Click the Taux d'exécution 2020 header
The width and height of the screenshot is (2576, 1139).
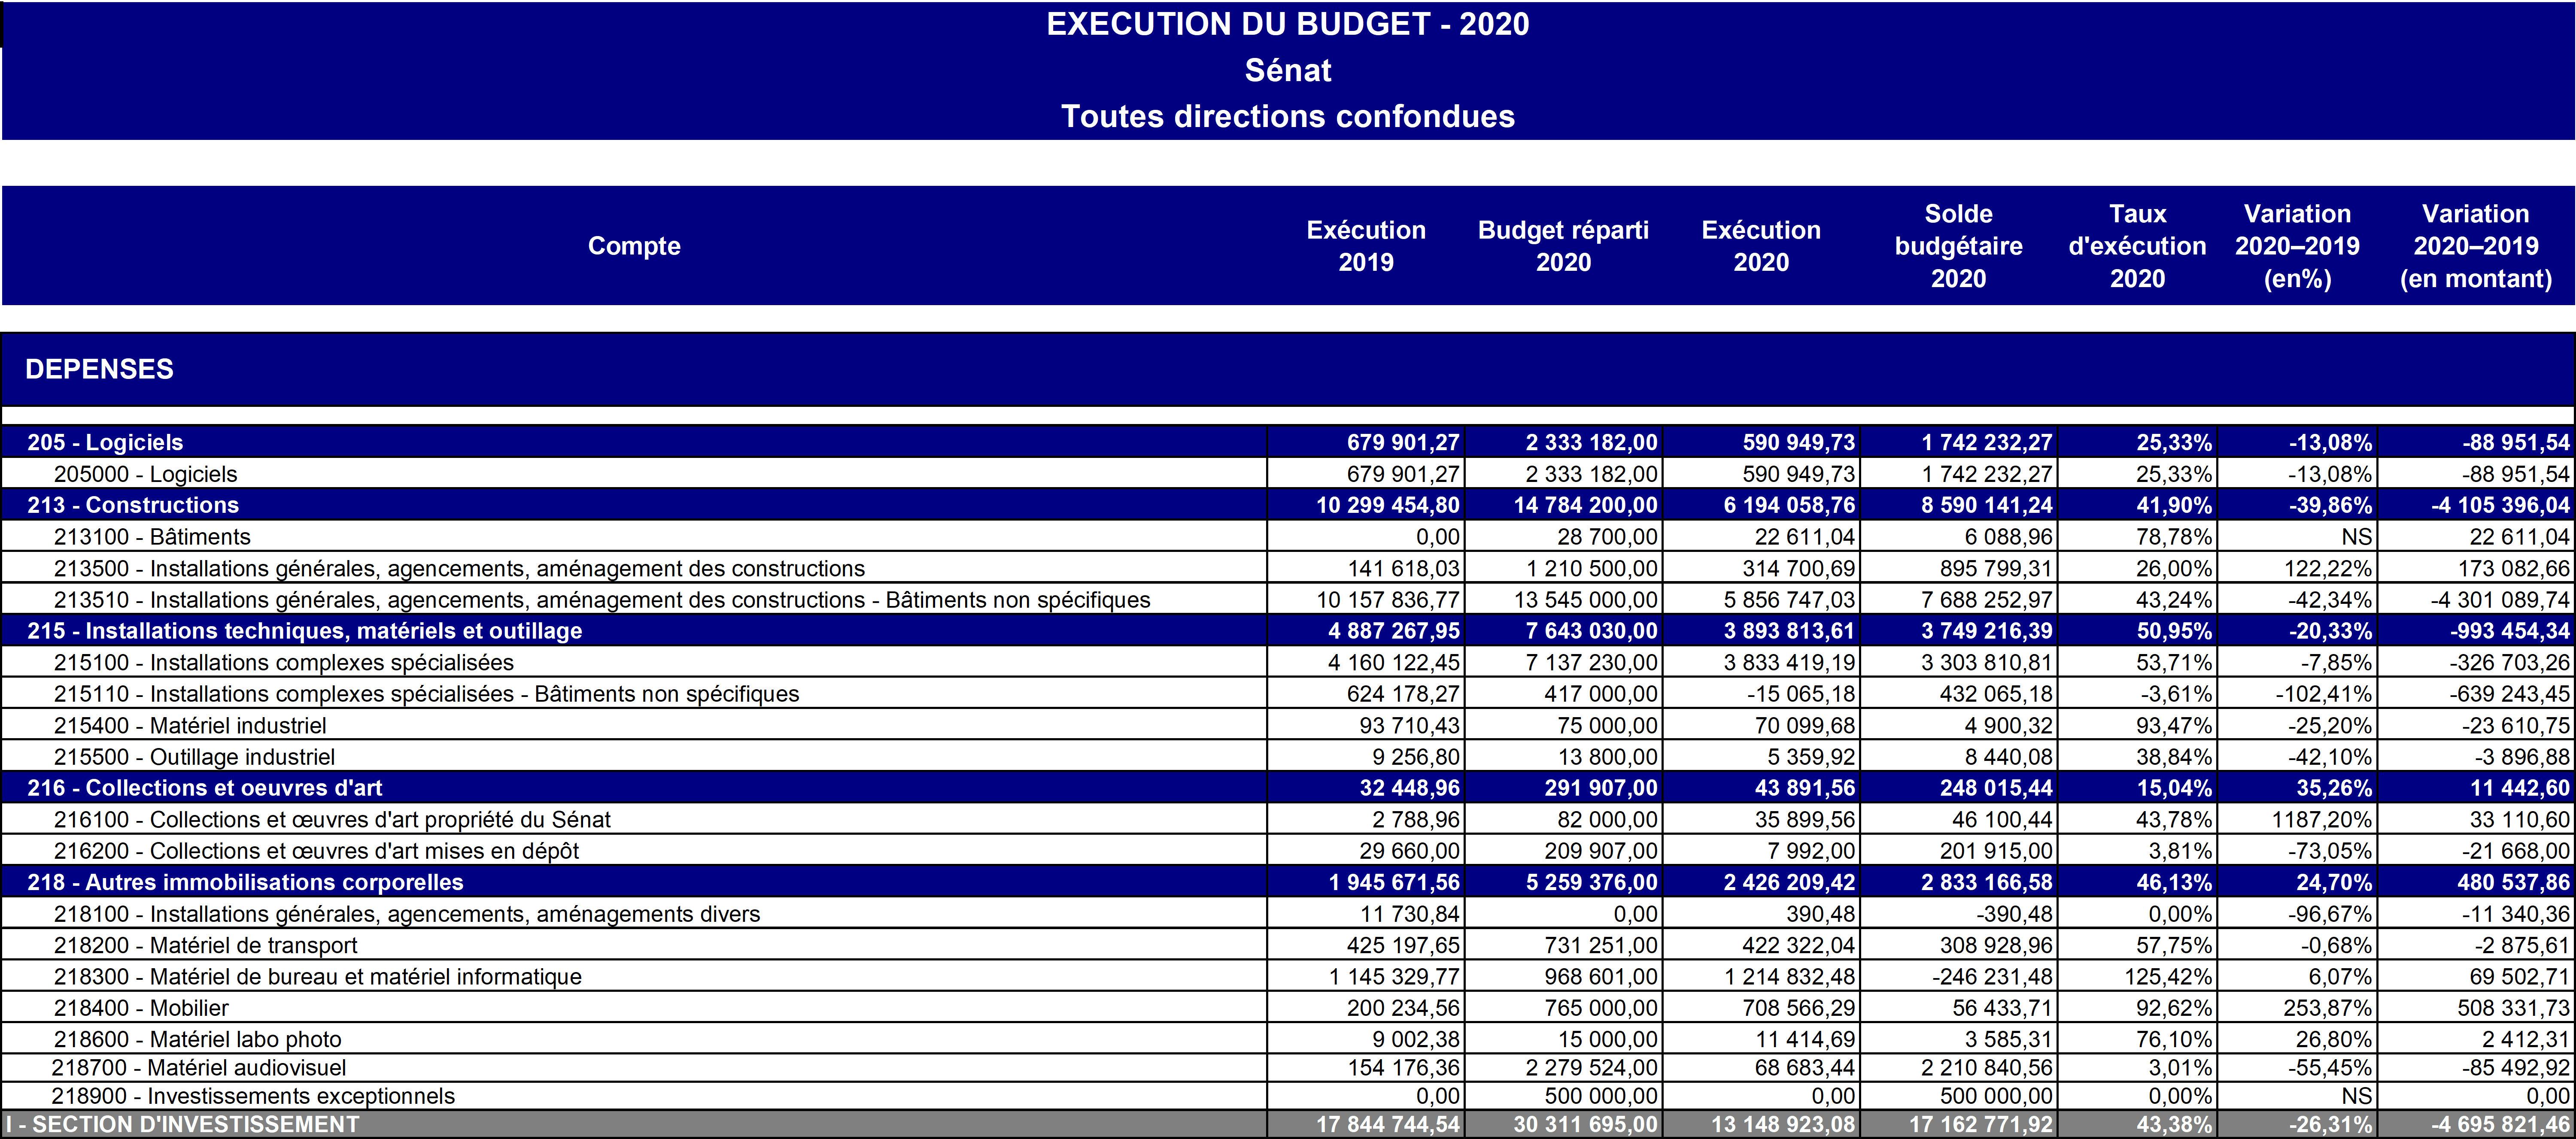pos(2137,246)
